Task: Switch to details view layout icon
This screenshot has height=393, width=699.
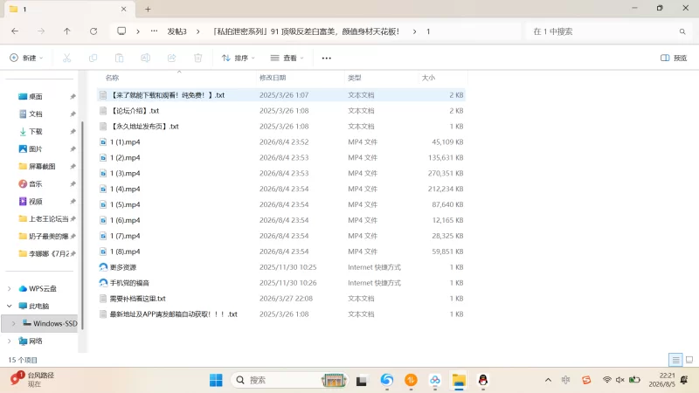Action: 675,360
